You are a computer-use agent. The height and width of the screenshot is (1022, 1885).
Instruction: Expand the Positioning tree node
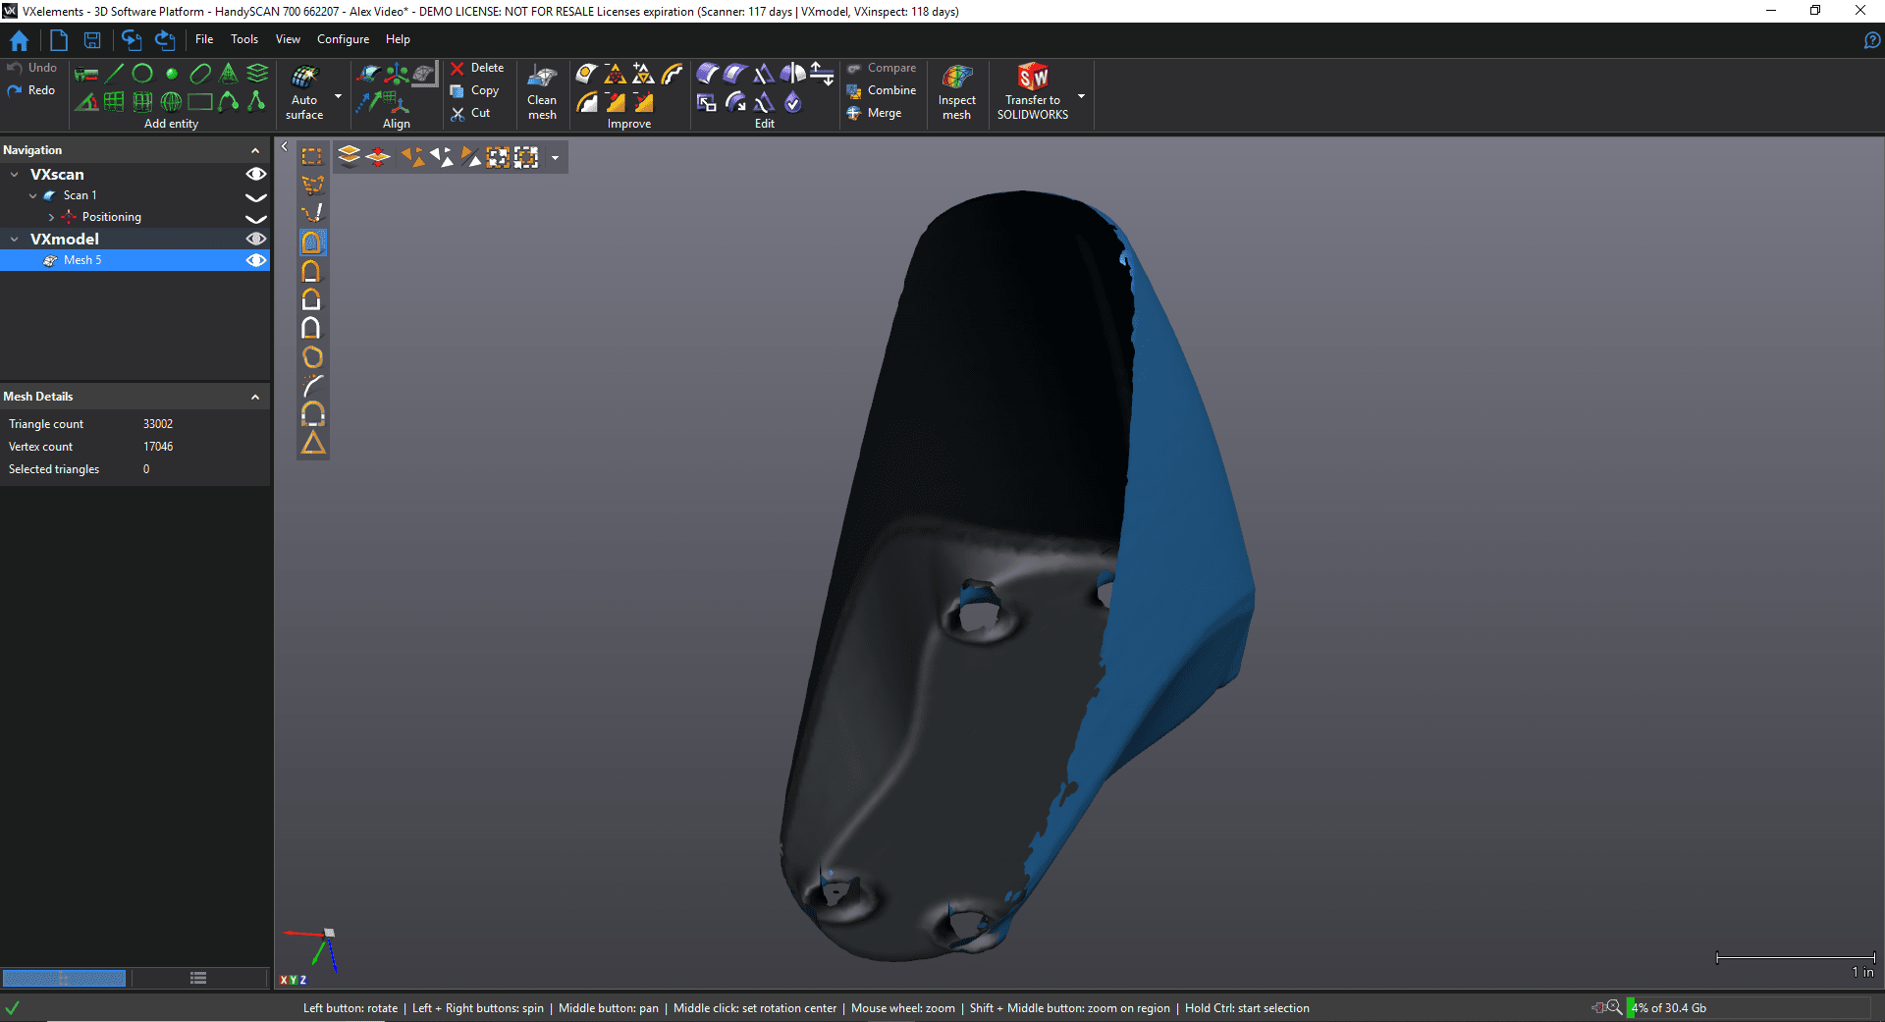click(51, 217)
